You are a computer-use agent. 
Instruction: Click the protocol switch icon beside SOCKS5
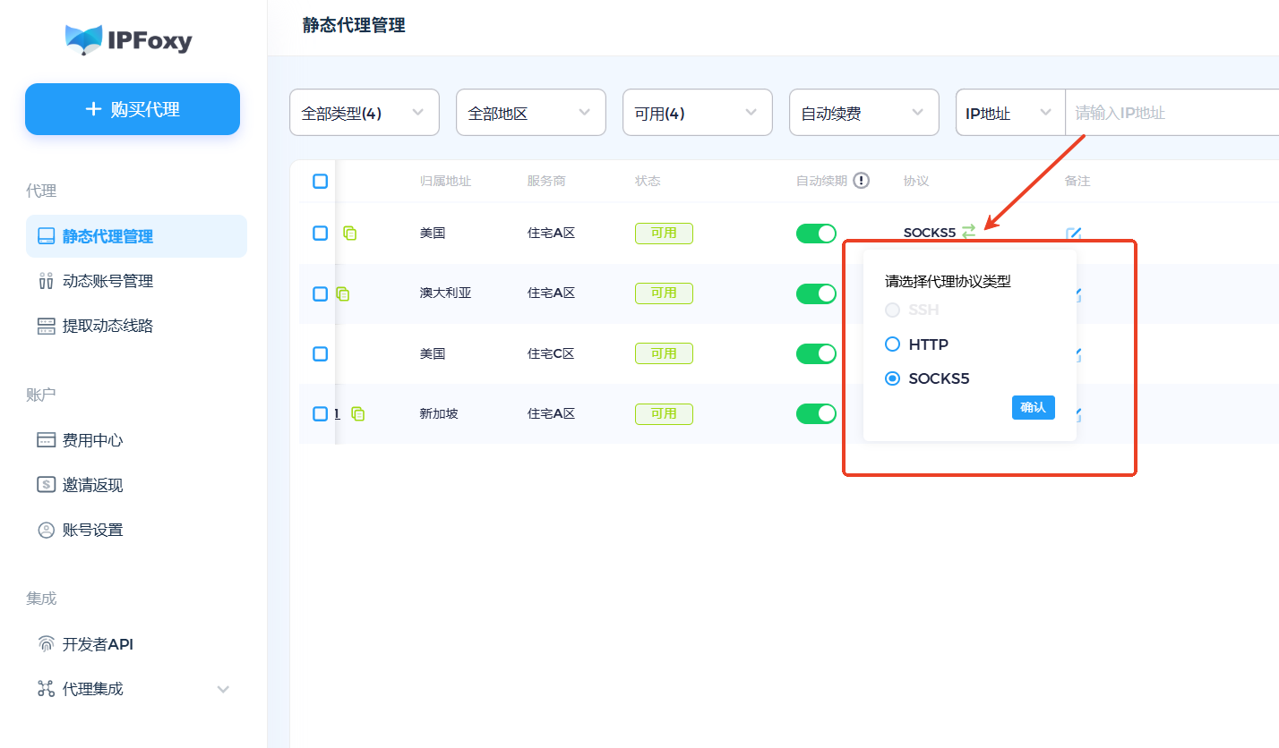[968, 232]
